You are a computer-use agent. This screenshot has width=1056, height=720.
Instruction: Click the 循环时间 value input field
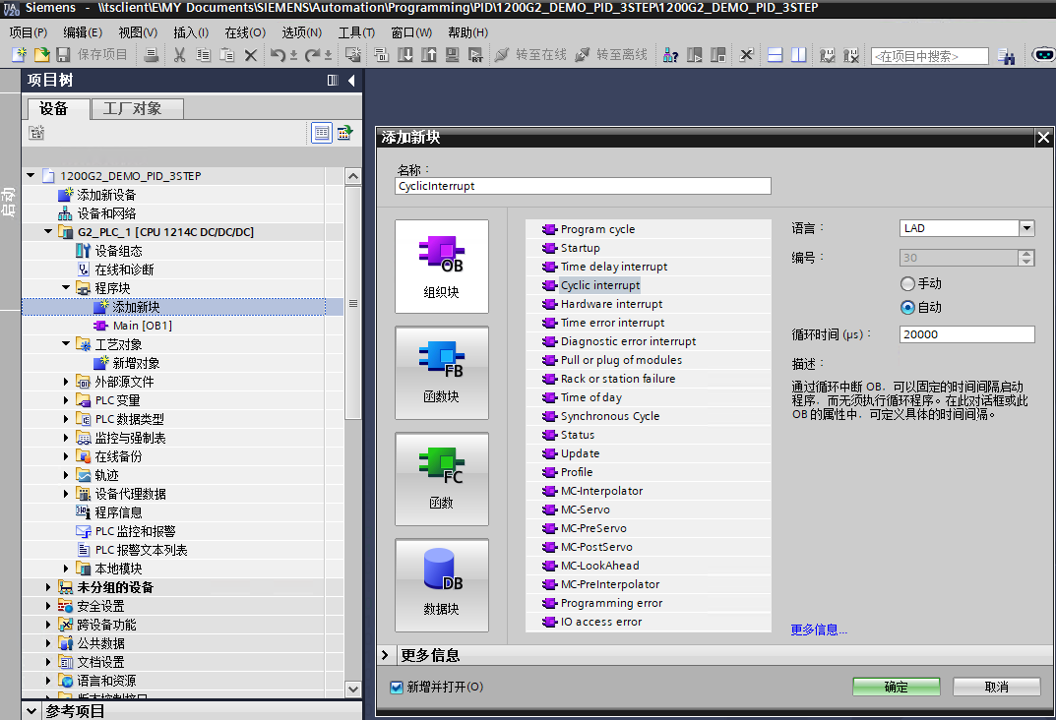coord(965,334)
